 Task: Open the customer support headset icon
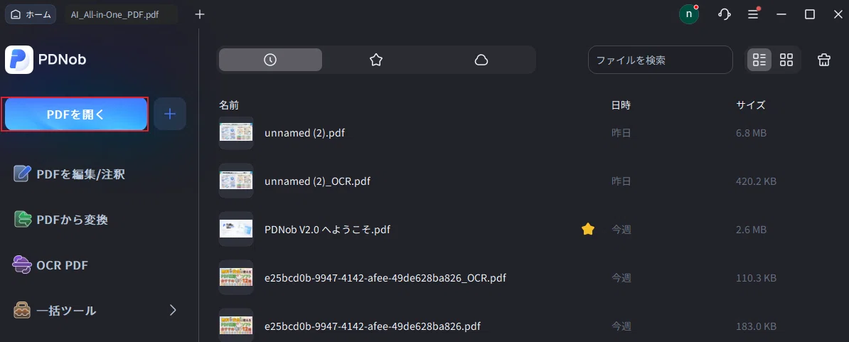coord(724,15)
